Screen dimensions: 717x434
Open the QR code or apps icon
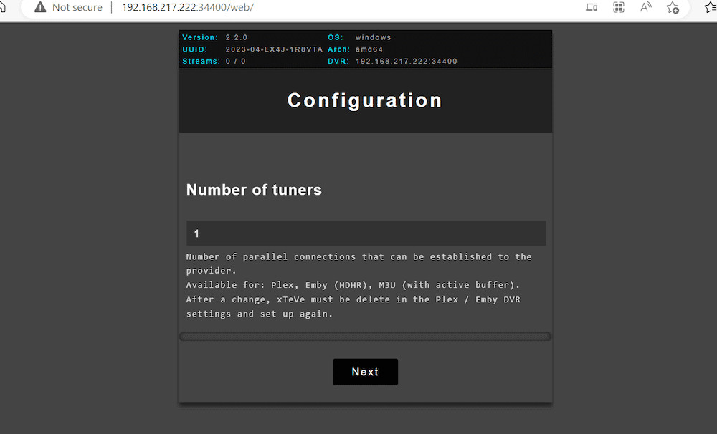pos(618,7)
